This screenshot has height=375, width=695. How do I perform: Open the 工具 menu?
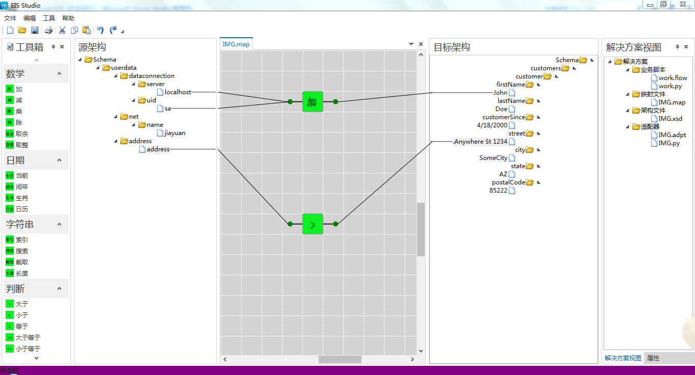click(x=49, y=18)
